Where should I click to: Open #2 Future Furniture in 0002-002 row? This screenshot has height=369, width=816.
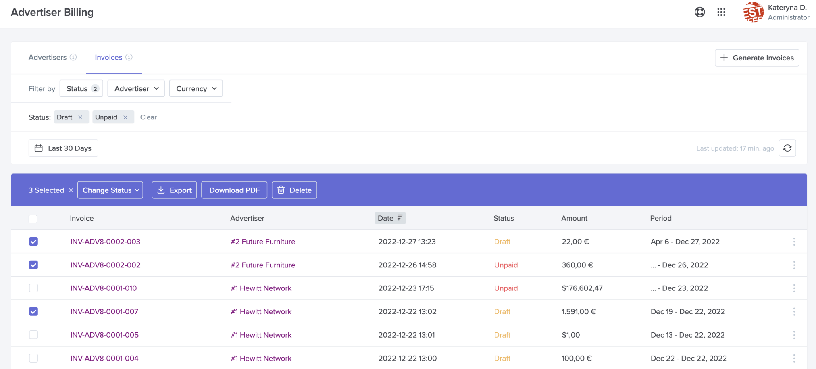click(x=263, y=265)
